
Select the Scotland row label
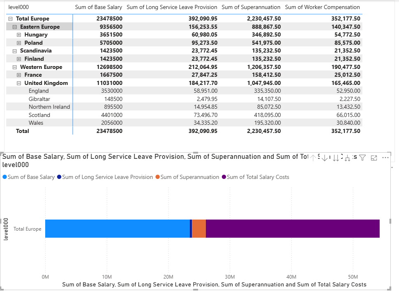[39, 115]
